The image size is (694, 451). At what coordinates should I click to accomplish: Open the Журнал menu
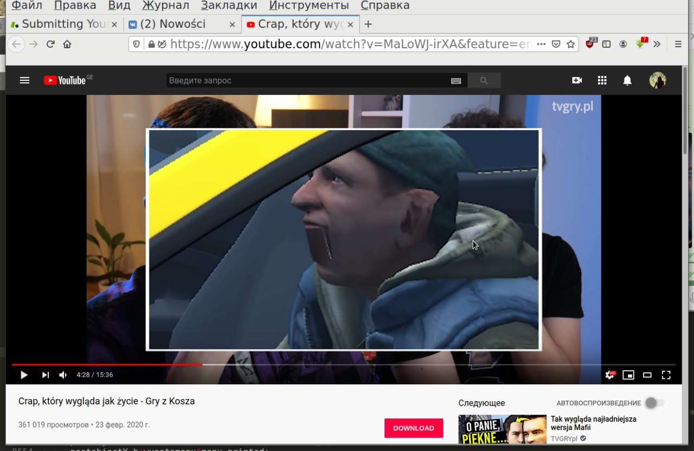point(166,6)
